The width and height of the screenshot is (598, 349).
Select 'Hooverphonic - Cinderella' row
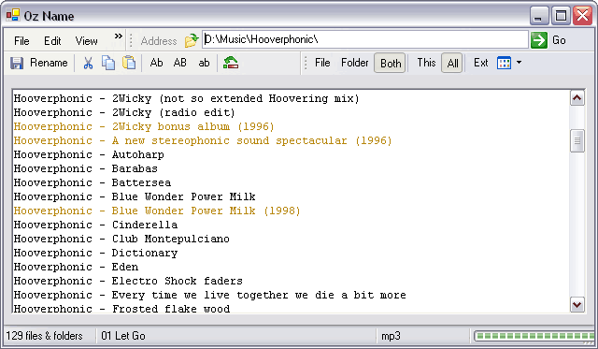click(95, 225)
